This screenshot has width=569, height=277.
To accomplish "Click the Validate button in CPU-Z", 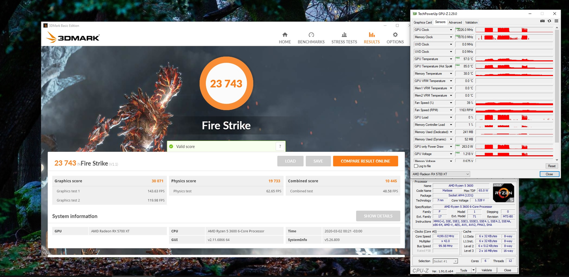I will click(x=487, y=270).
